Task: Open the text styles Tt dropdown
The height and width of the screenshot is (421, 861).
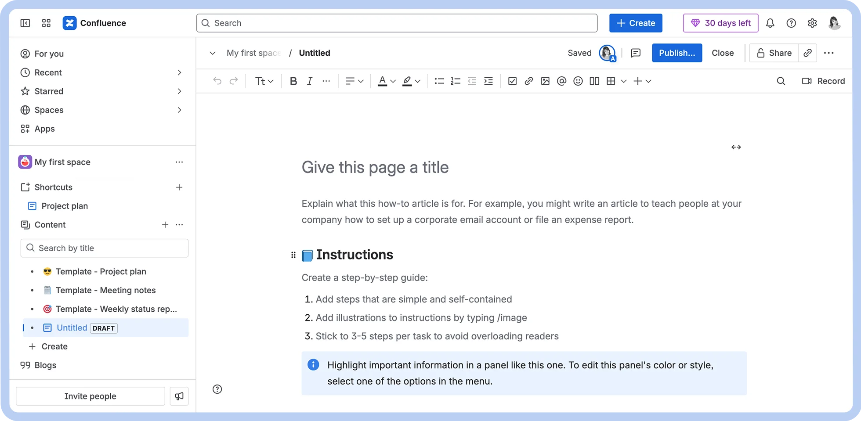Action: (x=263, y=81)
